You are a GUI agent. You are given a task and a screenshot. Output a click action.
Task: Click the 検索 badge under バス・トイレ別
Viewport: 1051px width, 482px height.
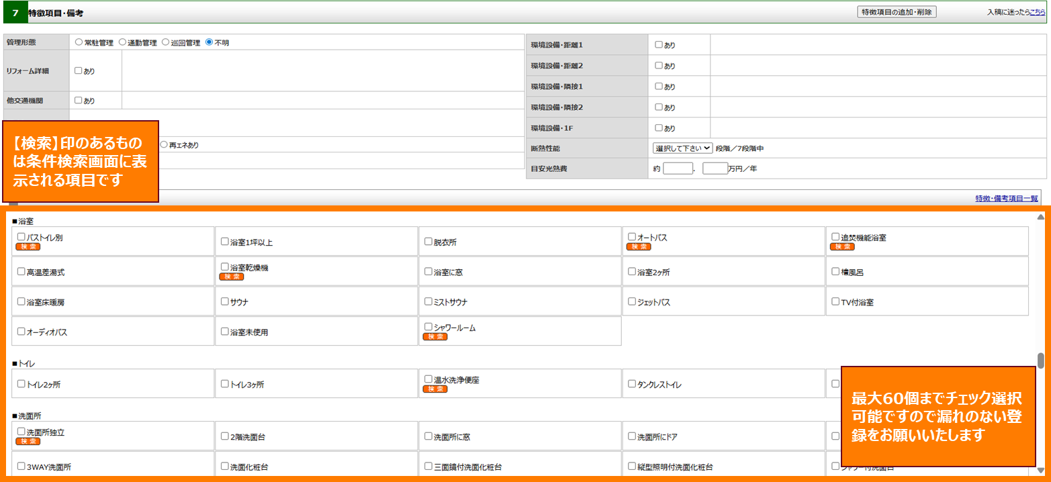pyautogui.click(x=28, y=247)
